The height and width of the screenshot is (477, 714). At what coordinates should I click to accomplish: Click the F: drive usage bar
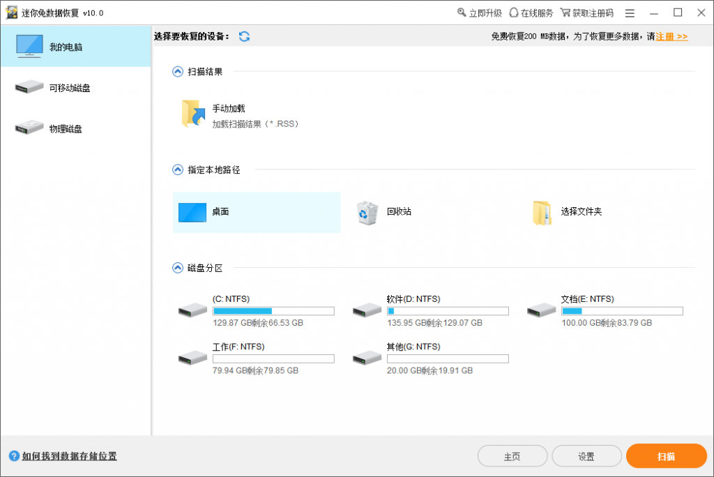pyautogui.click(x=273, y=358)
